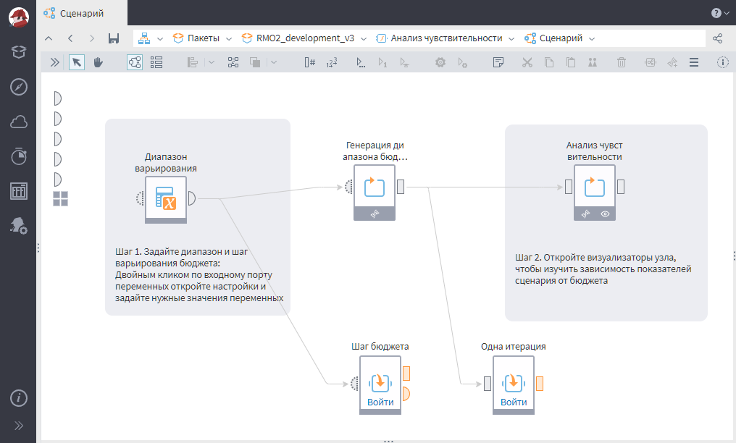Enable the hand pan mode
Screen dimensions: 736x443
pos(98,62)
